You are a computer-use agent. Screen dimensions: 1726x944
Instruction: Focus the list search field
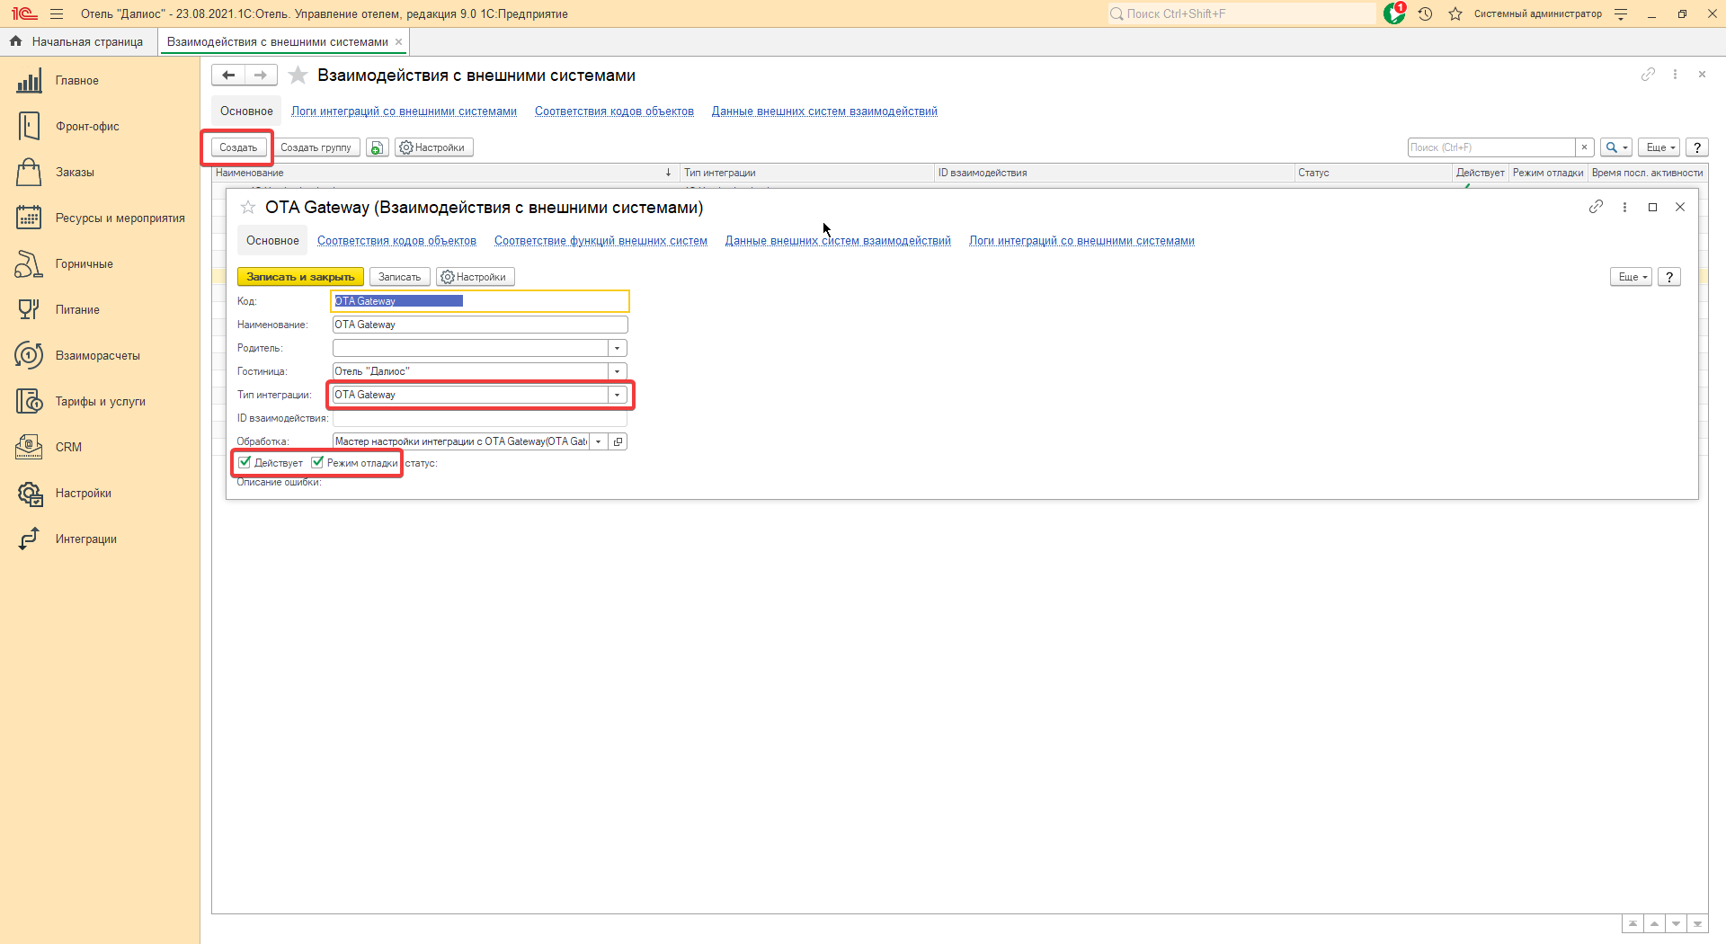tap(1491, 147)
